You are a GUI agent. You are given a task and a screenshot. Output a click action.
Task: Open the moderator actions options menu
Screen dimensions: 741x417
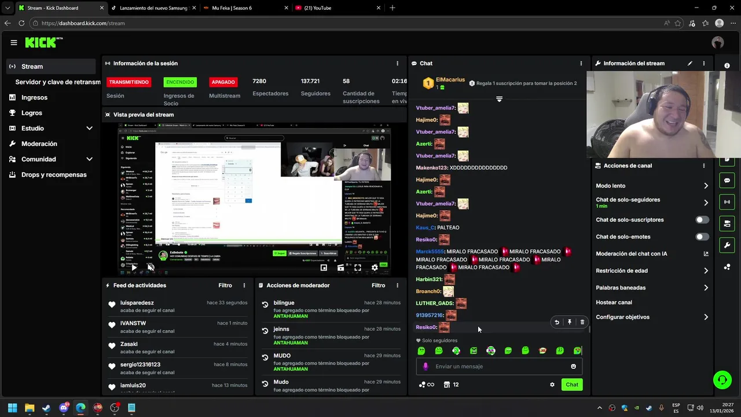click(397, 286)
